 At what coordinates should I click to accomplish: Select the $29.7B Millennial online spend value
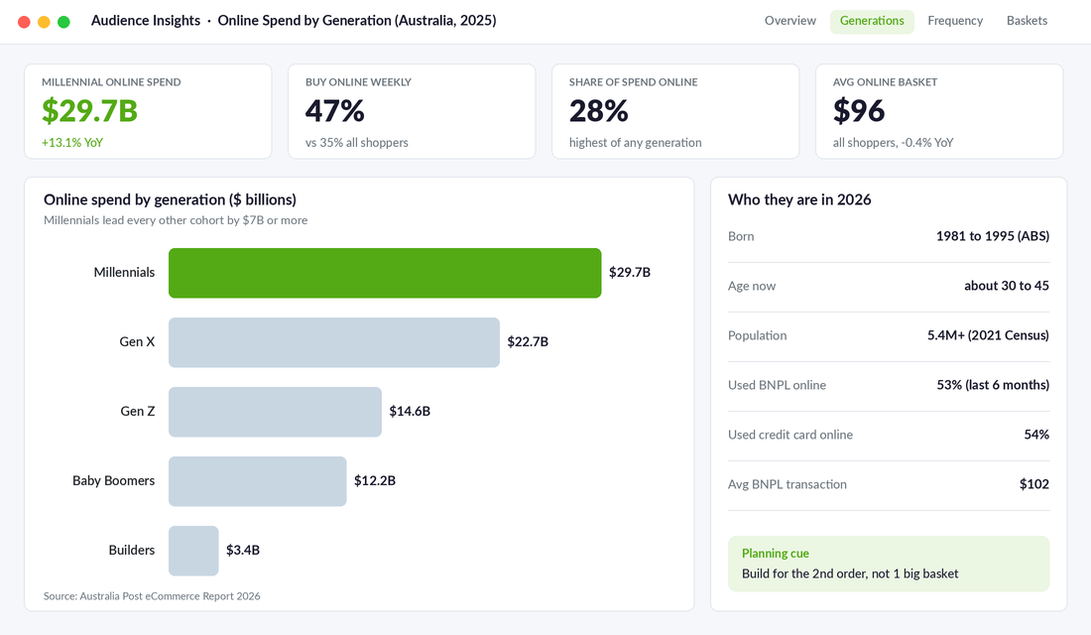(x=89, y=111)
